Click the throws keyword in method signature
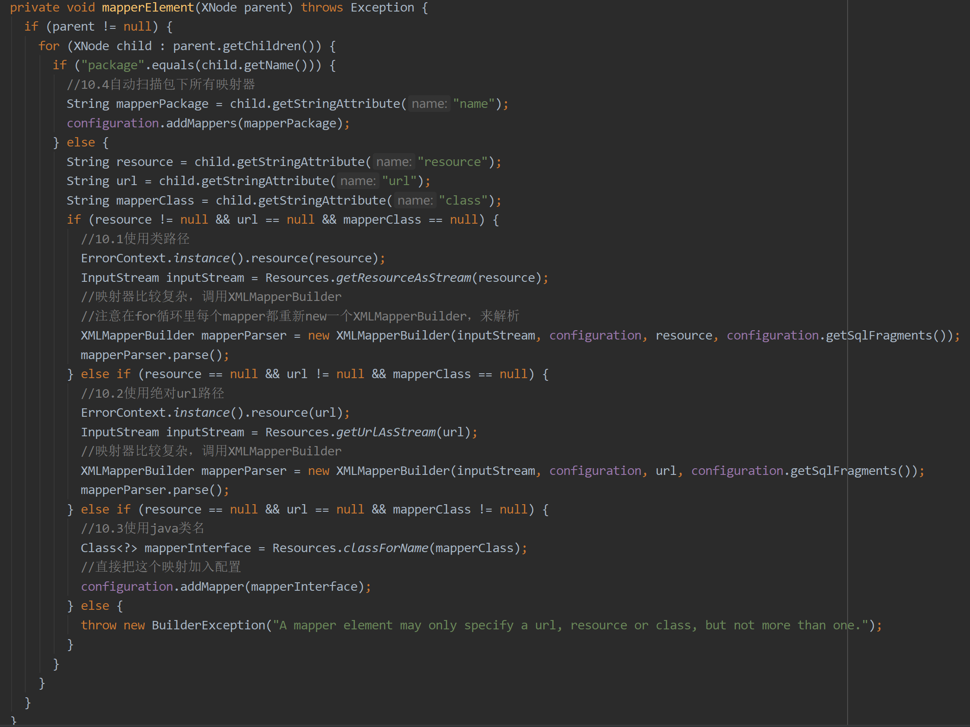970x727 pixels. pos(322,8)
